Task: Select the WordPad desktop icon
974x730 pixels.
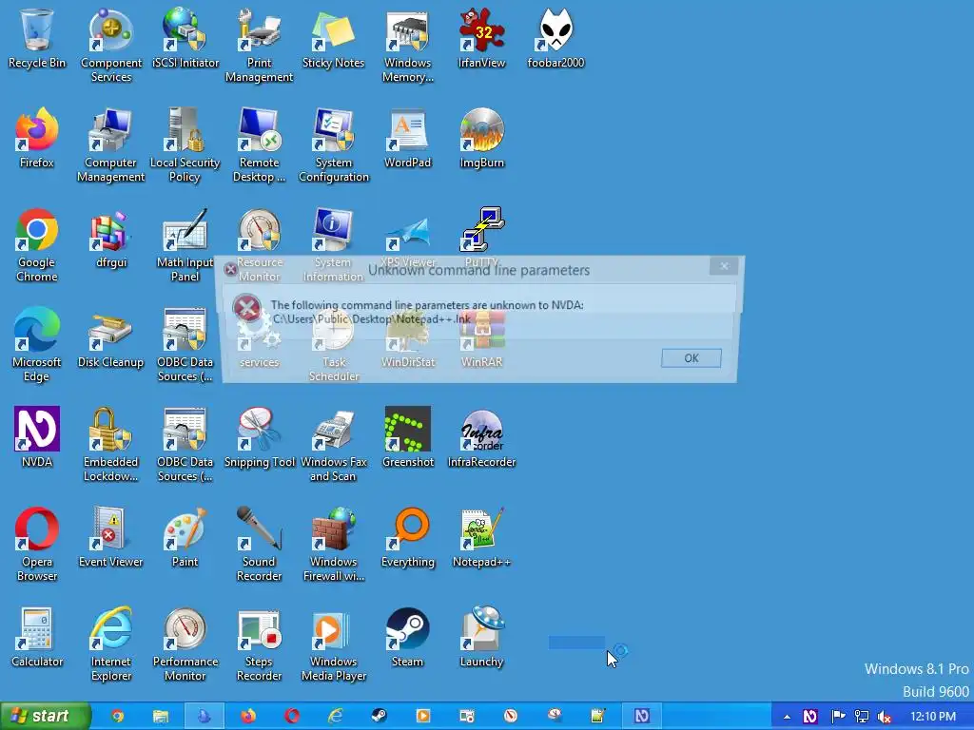Action: tap(407, 138)
